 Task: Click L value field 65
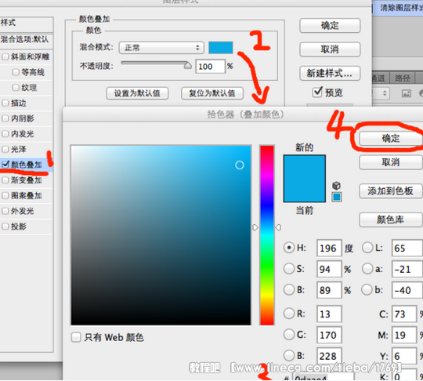(407, 248)
